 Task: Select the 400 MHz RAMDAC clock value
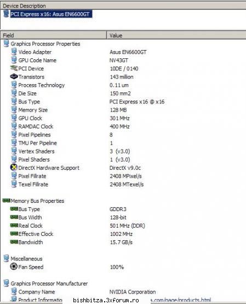click(119, 126)
